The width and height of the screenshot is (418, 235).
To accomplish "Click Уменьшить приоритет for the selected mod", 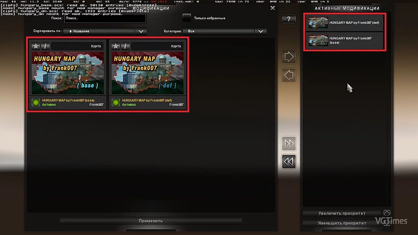I will click(x=342, y=223).
